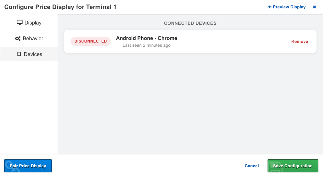This screenshot has width=323, height=177.
Task: Save Configuration using the green button
Action: [293, 166]
